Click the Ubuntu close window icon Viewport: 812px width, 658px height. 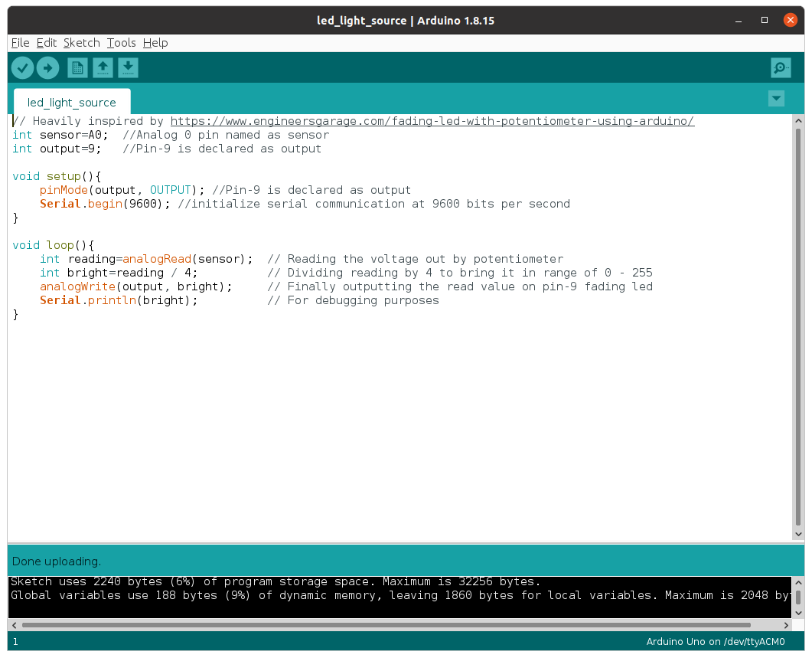point(791,20)
